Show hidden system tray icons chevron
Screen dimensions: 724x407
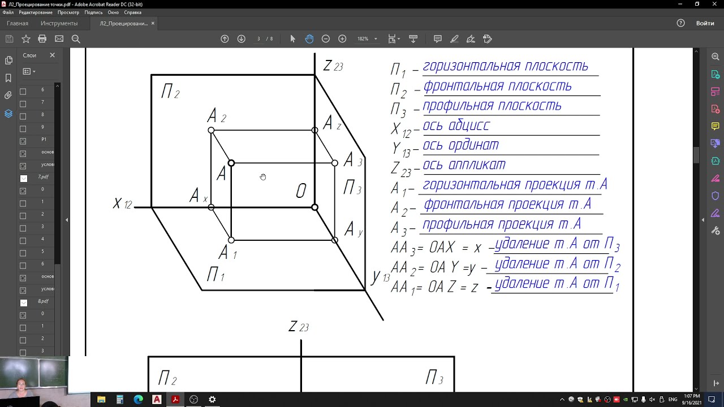pos(562,400)
